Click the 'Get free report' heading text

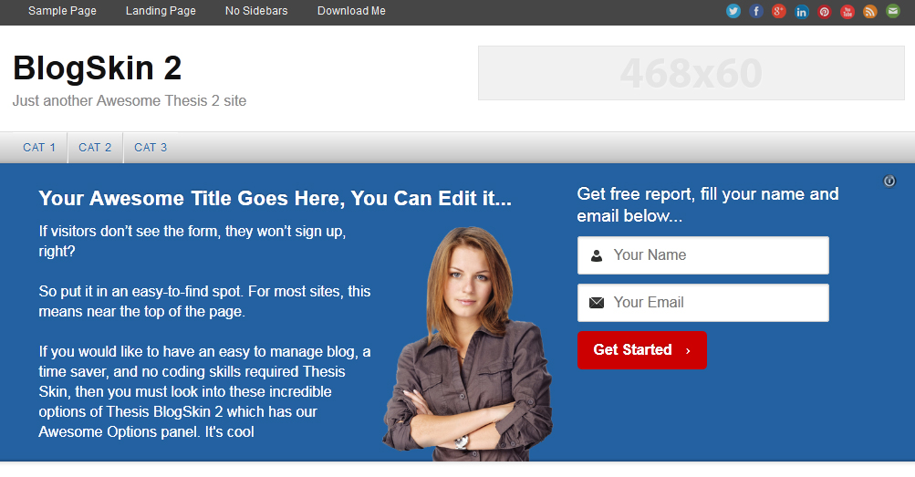[x=708, y=204]
